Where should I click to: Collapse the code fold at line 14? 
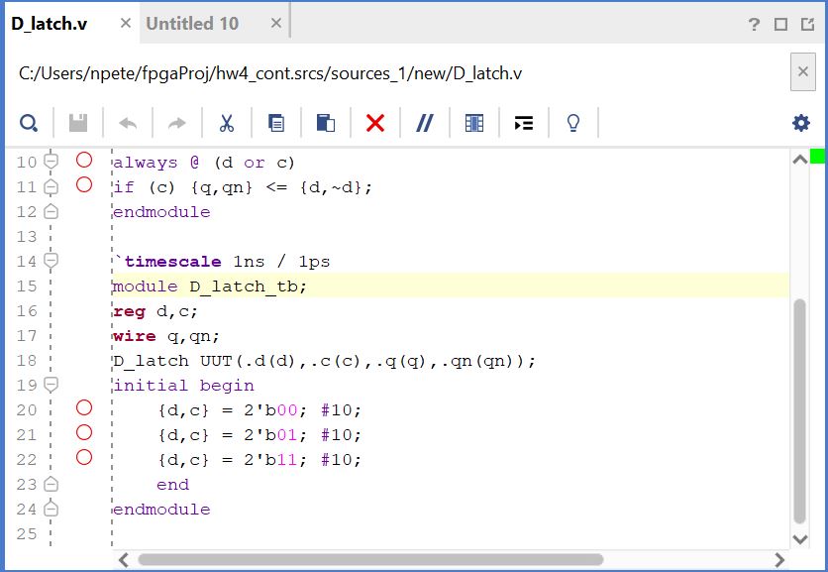[51, 261]
